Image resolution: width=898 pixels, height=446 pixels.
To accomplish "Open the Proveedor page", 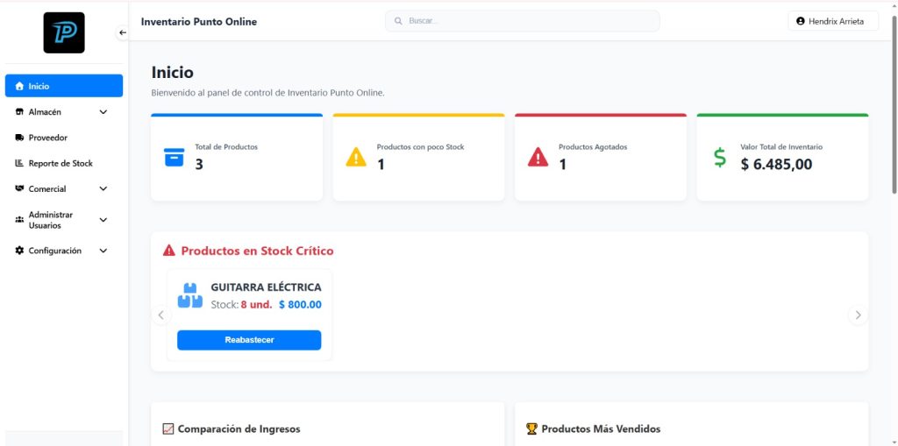I will 48,138.
